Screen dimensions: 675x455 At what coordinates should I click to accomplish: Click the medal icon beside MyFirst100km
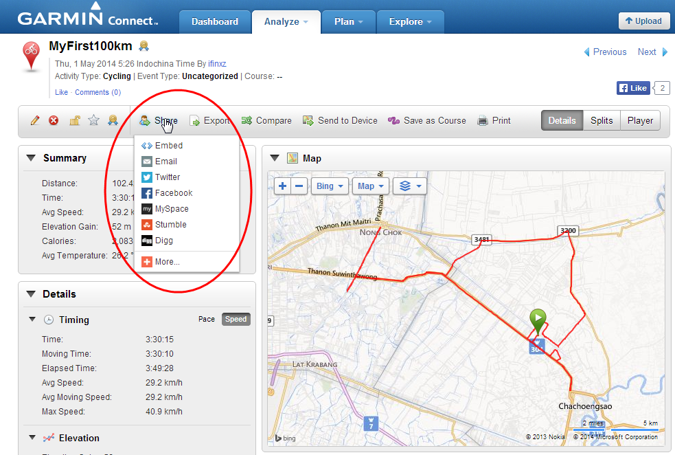coord(144,45)
